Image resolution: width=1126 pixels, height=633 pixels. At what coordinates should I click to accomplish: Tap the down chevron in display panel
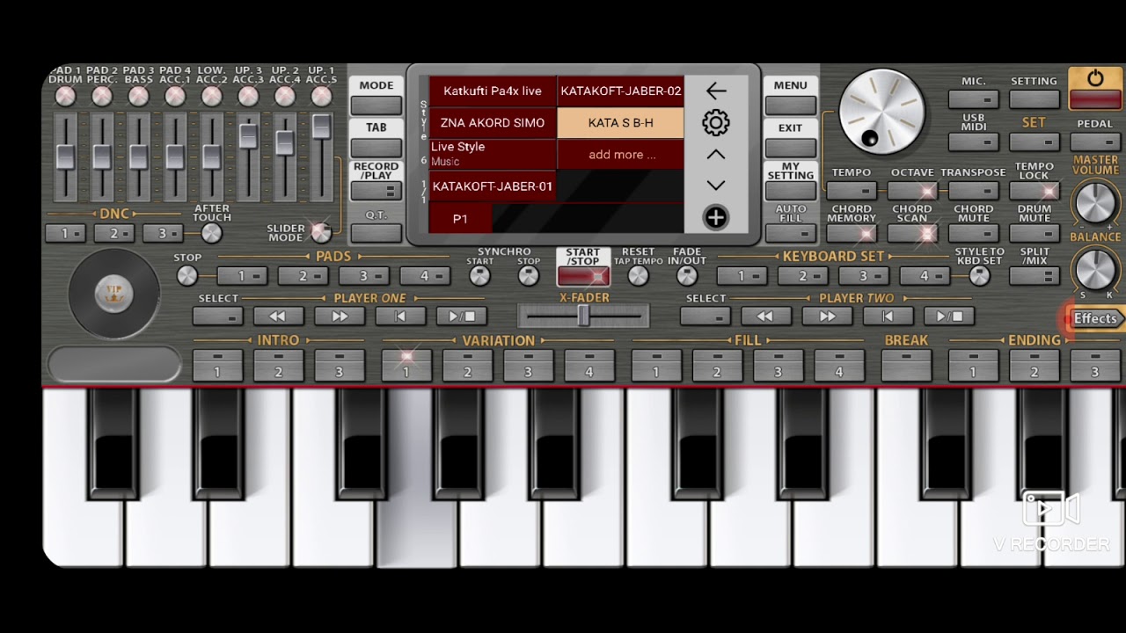click(716, 186)
